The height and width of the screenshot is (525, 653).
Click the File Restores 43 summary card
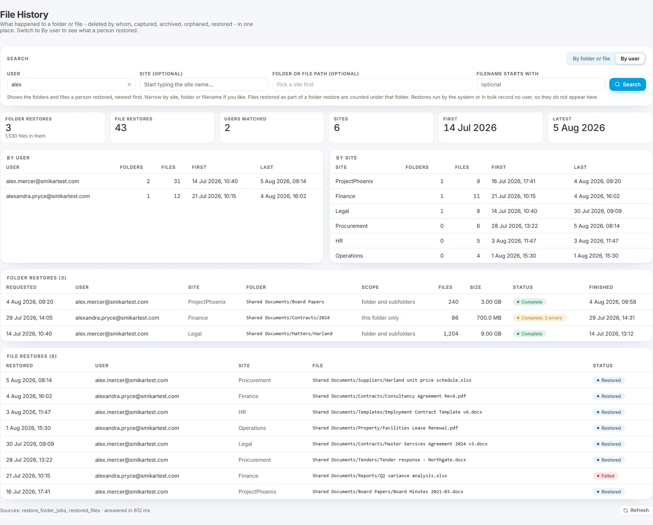(162, 128)
